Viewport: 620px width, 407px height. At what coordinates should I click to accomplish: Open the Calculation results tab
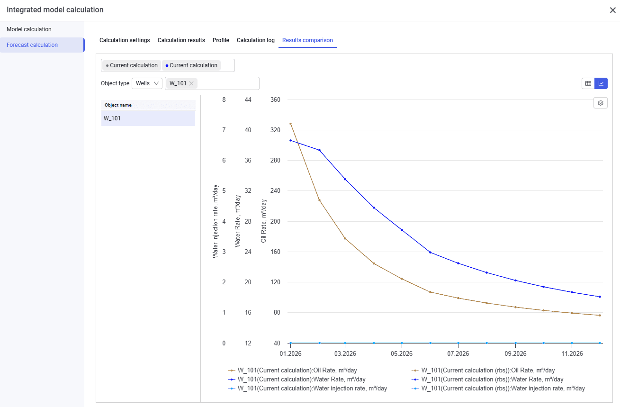181,40
